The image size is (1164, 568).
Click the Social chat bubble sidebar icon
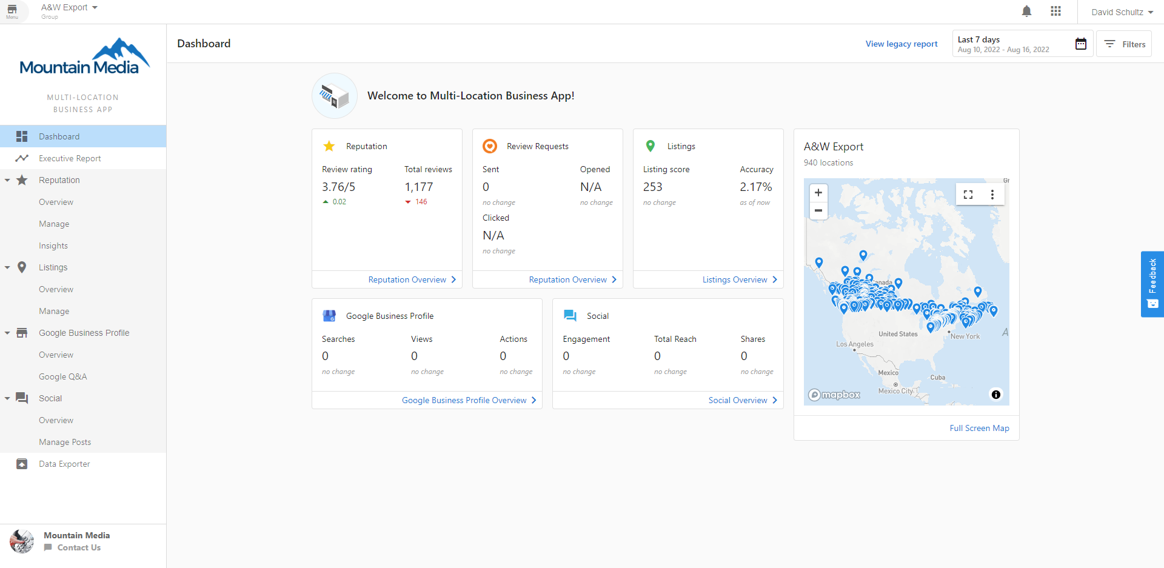[22, 398]
